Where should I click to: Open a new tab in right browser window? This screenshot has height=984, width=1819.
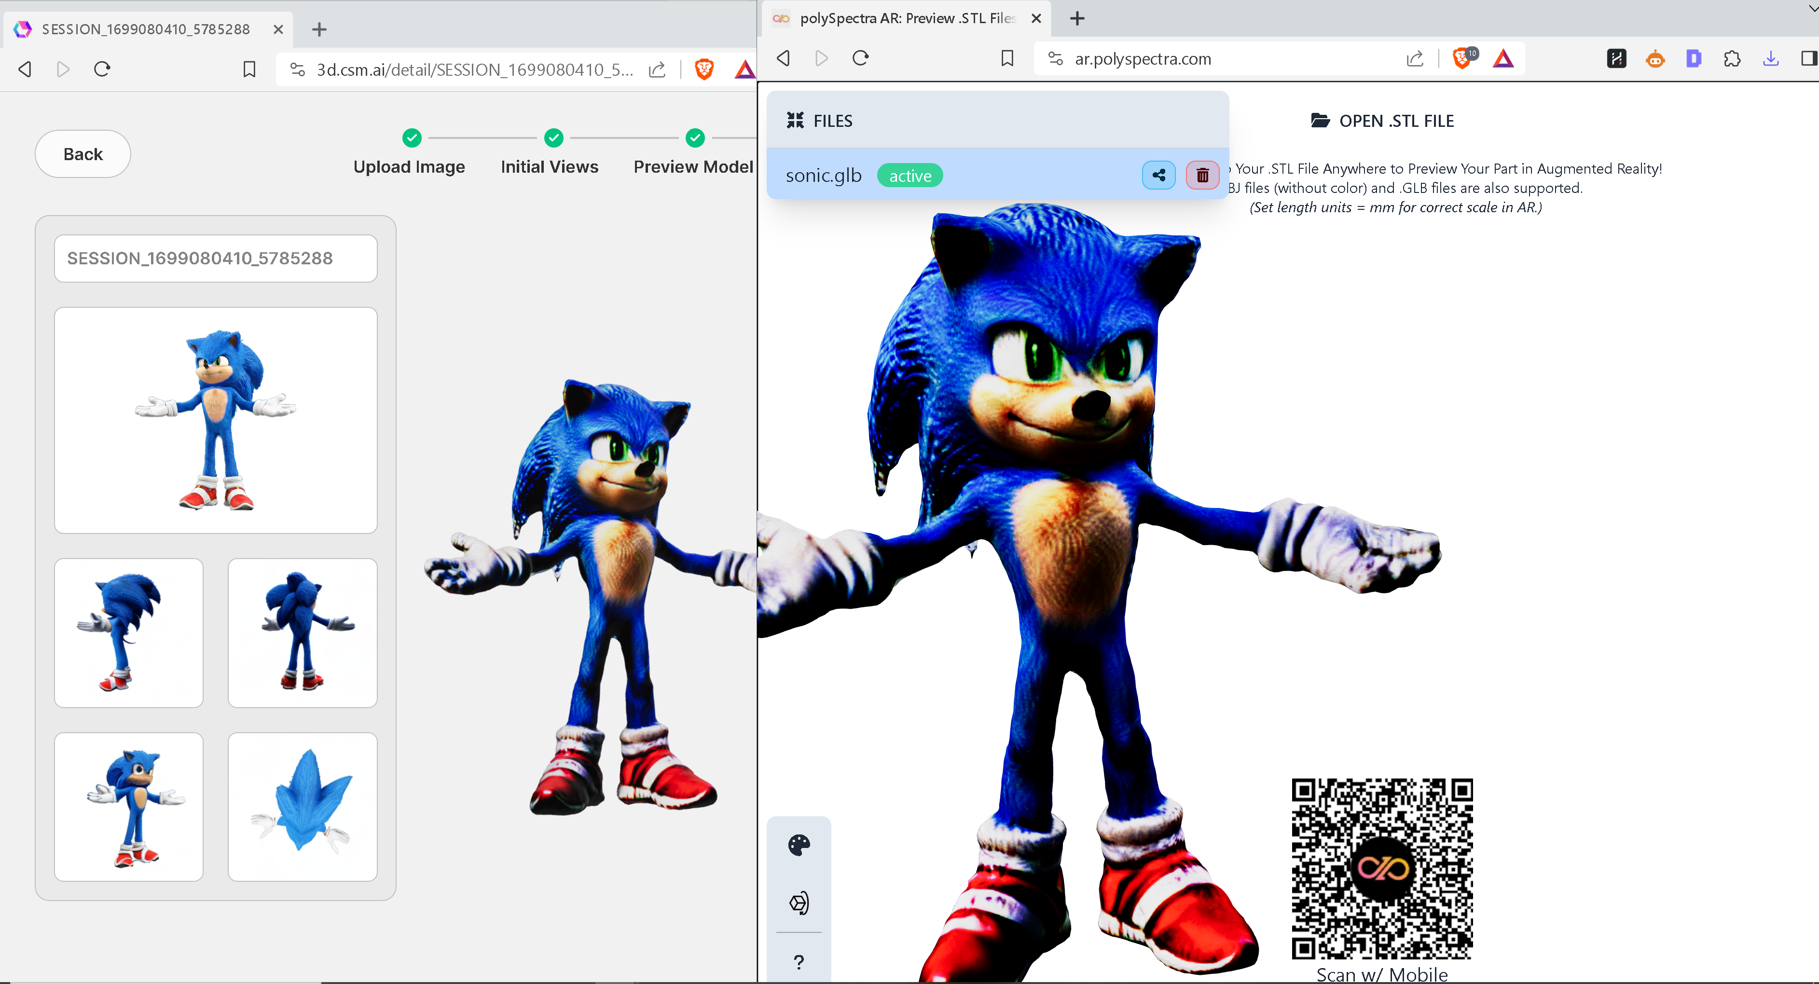1077,18
